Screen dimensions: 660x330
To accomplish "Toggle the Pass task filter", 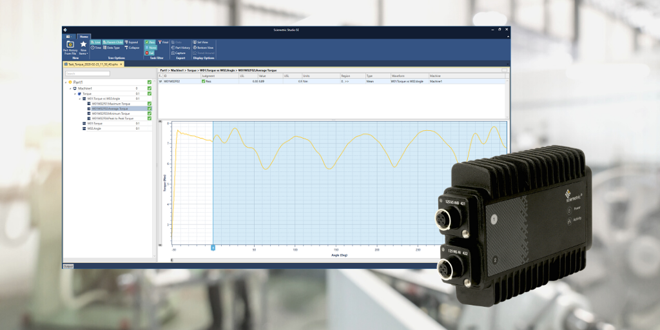I will [x=150, y=42].
